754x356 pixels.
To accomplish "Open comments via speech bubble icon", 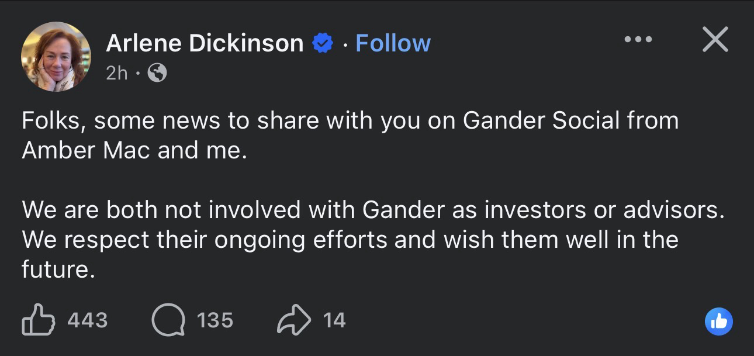I will tap(168, 320).
